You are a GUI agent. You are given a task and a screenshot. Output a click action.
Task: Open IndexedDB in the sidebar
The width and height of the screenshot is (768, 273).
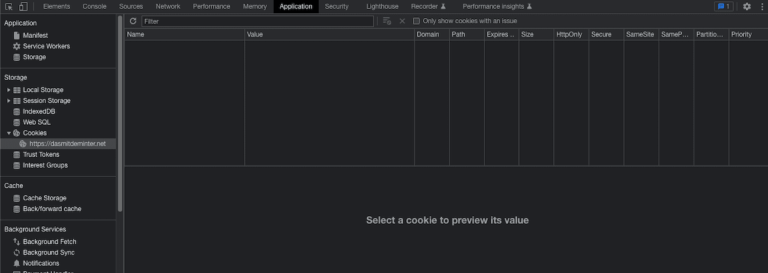pos(39,112)
